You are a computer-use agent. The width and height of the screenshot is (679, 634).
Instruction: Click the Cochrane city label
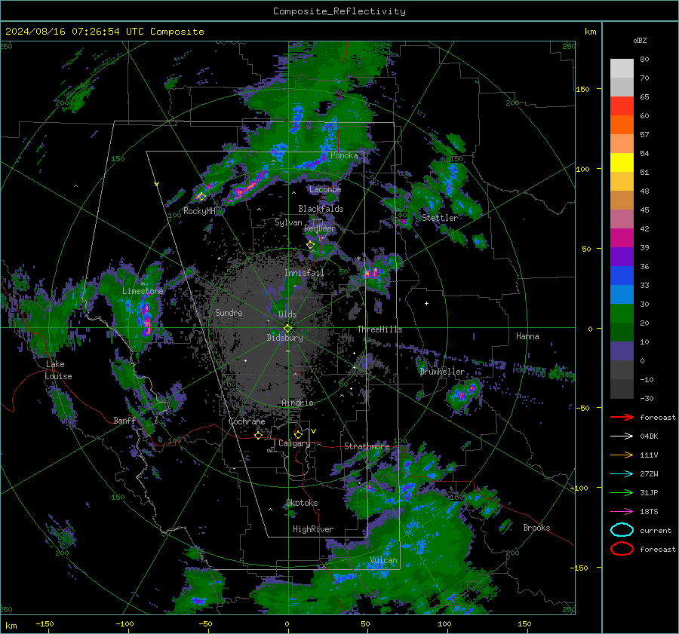(x=247, y=421)
